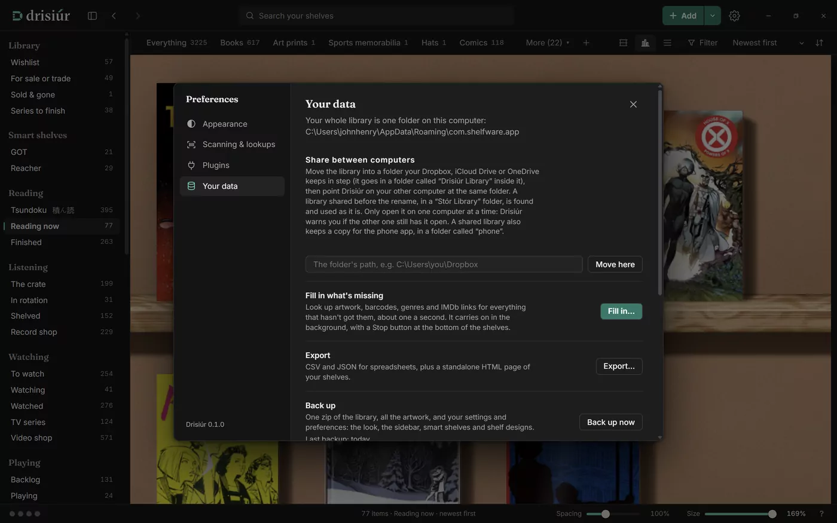Click the Back up now button

[x=610, y=422]
